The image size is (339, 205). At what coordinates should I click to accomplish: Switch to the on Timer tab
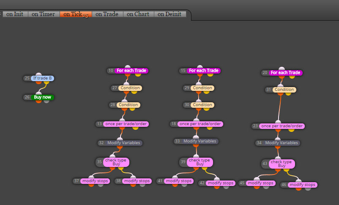coord(44,14)
